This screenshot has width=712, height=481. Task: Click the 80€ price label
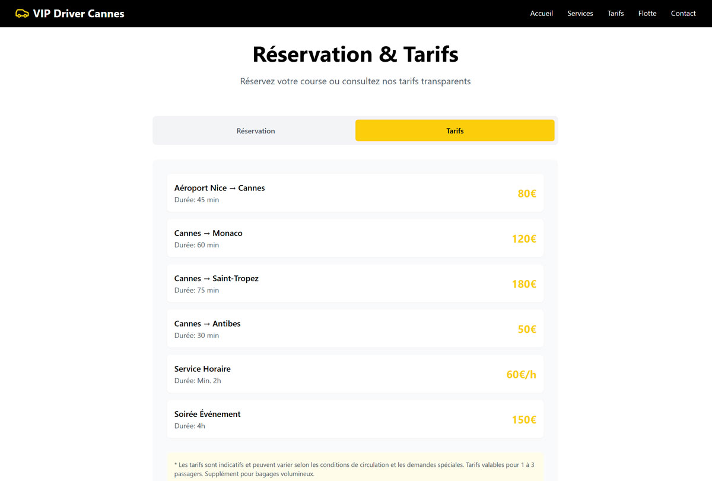click(x=527, y=193)
